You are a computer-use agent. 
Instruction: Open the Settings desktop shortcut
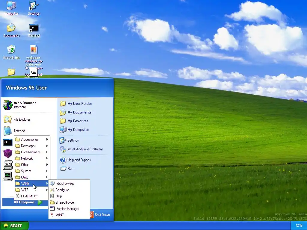(x=34, y=8)
